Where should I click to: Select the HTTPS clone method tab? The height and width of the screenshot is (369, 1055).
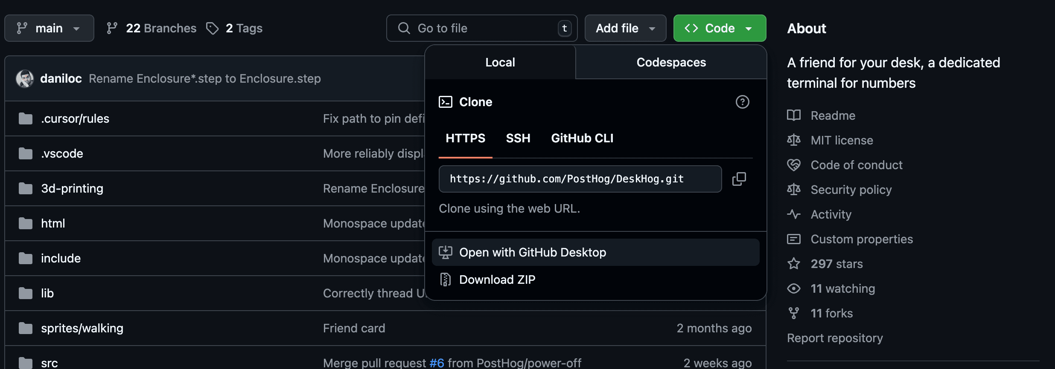click(466, 138)
